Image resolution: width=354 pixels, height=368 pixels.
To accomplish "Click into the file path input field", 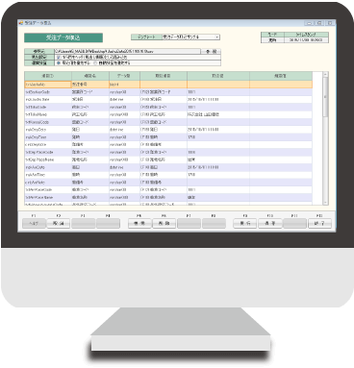I will [127, 51].
